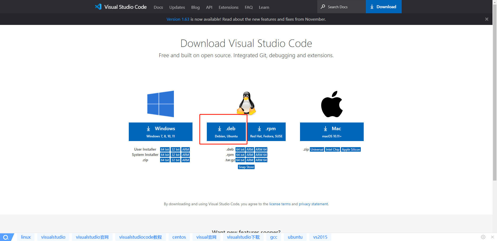Click the linux suggestion tag

[x=26, y=237]
